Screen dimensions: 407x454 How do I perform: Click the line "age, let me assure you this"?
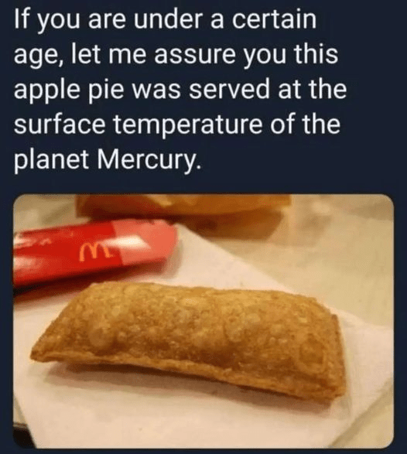coord(176,56)
